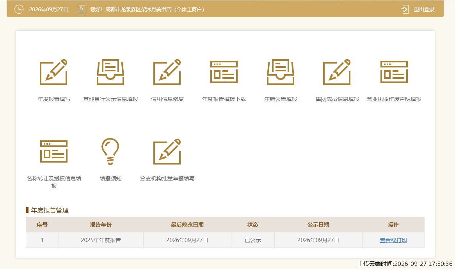Click the 状态 column header

click(x=253, y=225)
